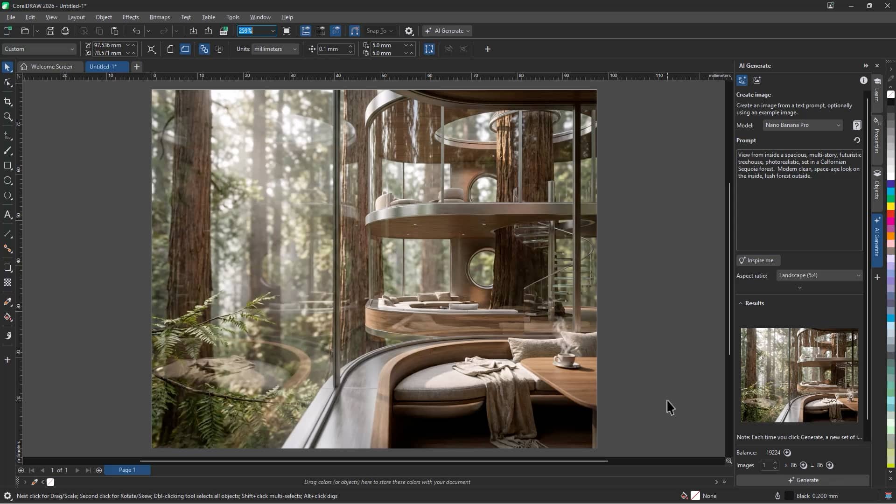
Task: Click the Generate button
Action: [803, 480]
